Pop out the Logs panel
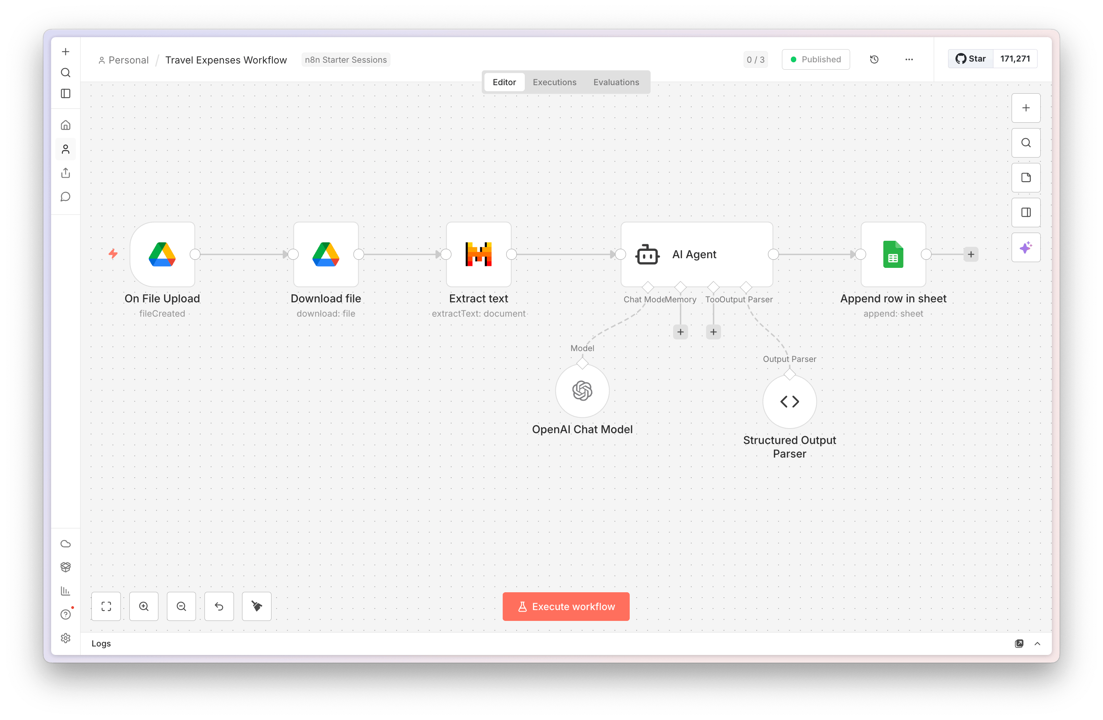 1020,644
